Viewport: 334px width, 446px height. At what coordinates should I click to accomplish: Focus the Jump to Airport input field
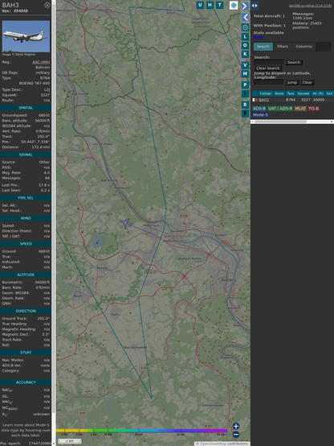(x=269, y=82)
